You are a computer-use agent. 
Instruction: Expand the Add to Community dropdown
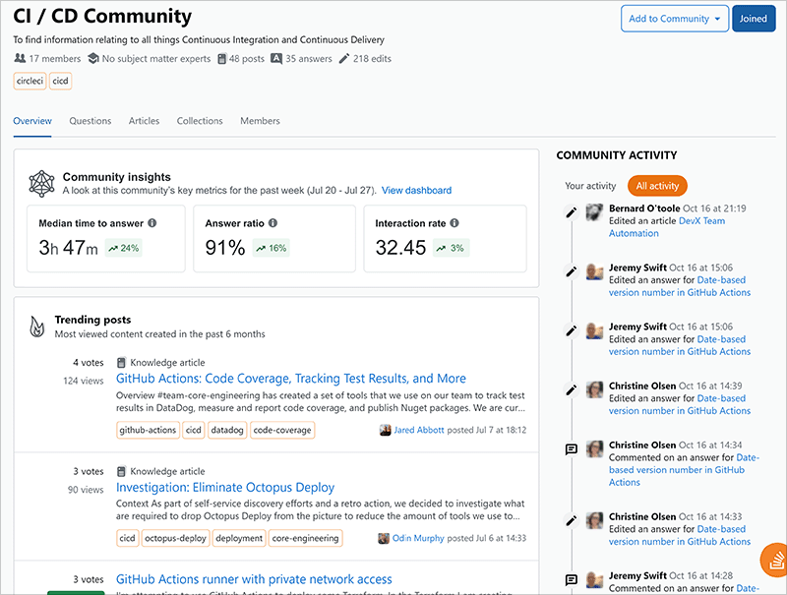(x=674, y=19)
